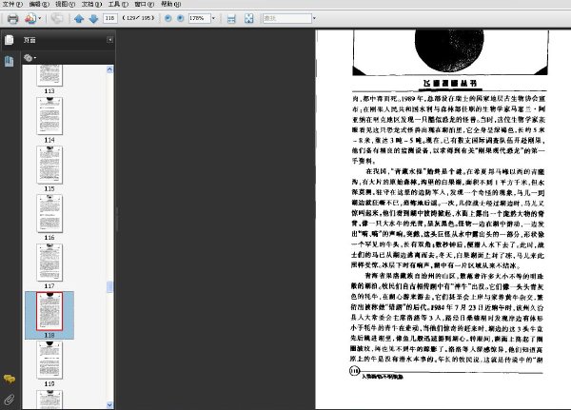Image resolution: width=571 pixels, height=410 pixels.
Task: Open the 视图 (View) menu
Action: pyautogui.click(x=65, y=4)
